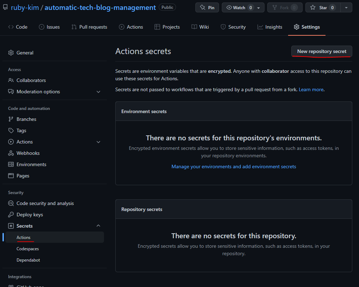359x287 pixels.
Task: Click the General gear icon
Action: 11,53
